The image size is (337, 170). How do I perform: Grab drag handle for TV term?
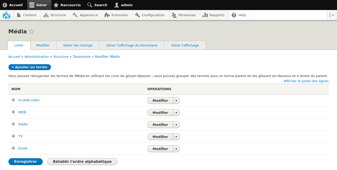coord(13,136)
